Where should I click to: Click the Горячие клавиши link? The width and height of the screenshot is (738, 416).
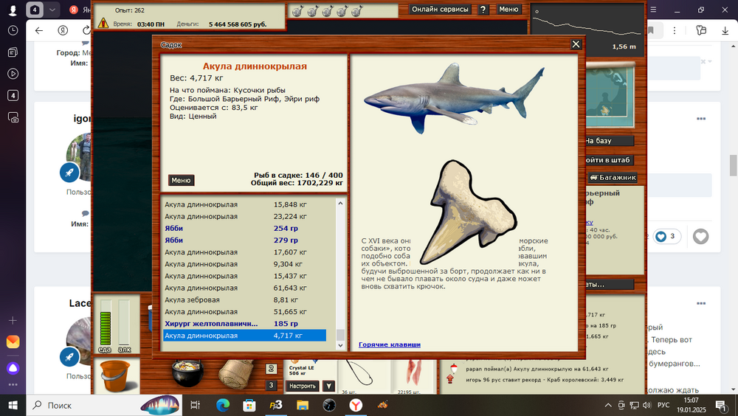[x=389, y=344]
